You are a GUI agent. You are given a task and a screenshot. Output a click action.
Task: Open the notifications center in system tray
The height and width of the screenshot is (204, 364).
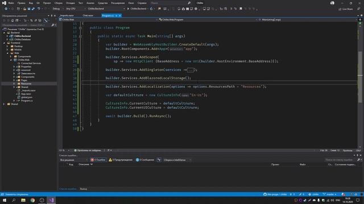click(358, 200)
